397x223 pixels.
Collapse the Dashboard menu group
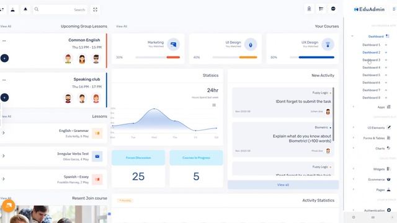(x=352, y=36)
